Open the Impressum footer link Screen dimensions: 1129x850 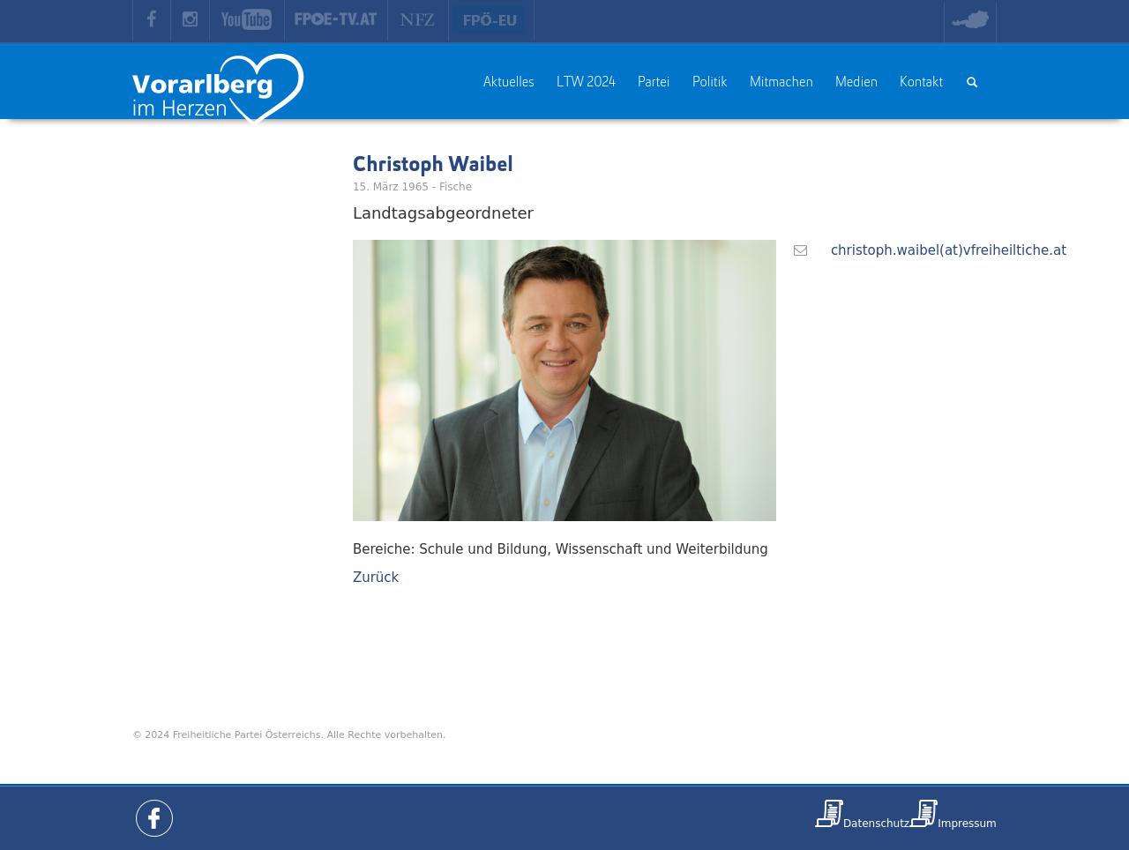(967, 824)
